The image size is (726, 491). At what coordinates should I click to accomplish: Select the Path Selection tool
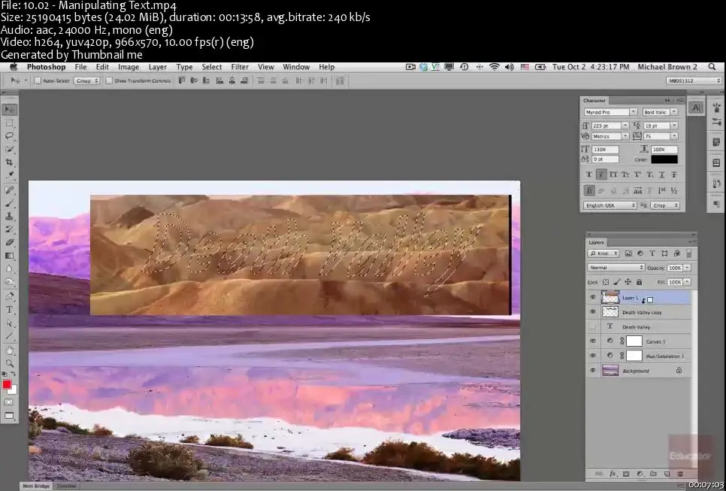[x=9, y=323]
